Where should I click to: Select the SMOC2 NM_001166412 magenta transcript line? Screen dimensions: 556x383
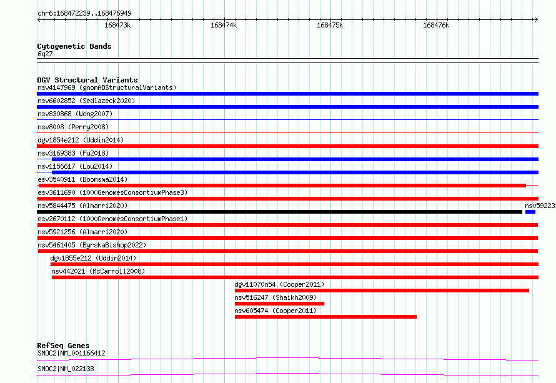287,359
